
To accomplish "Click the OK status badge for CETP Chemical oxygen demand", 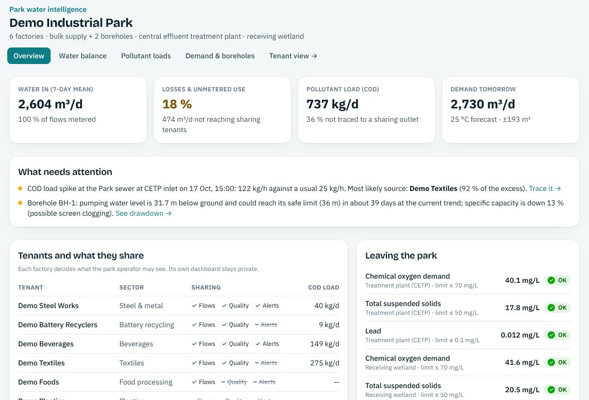I will (557, 280).
